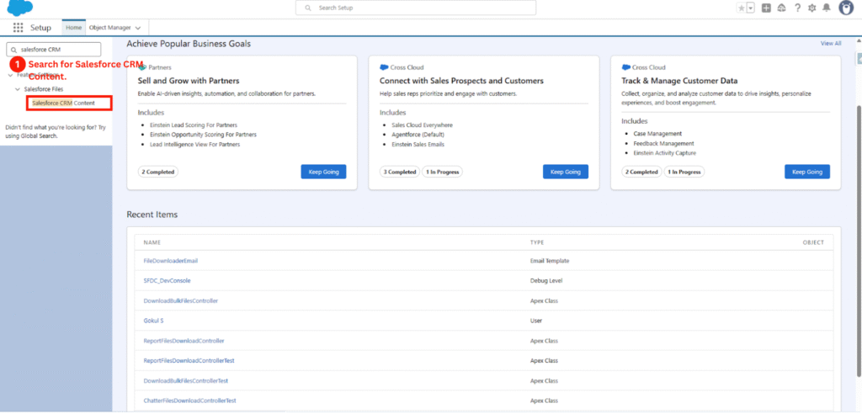Click Sales Cloud Everywhere list entry
This screenshot has height=414, width=862.
422,125
